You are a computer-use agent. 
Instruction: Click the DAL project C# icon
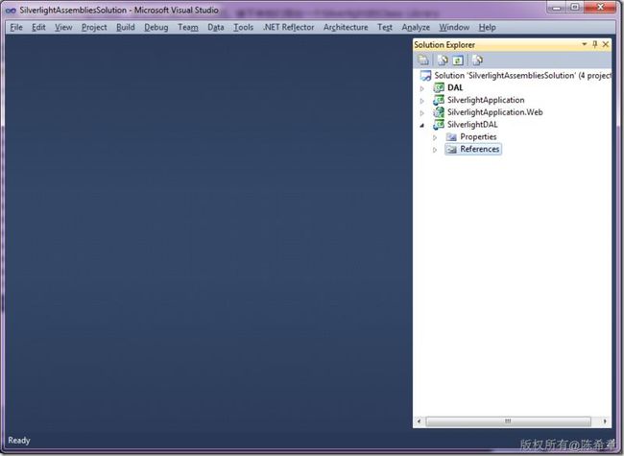point(439,87)
